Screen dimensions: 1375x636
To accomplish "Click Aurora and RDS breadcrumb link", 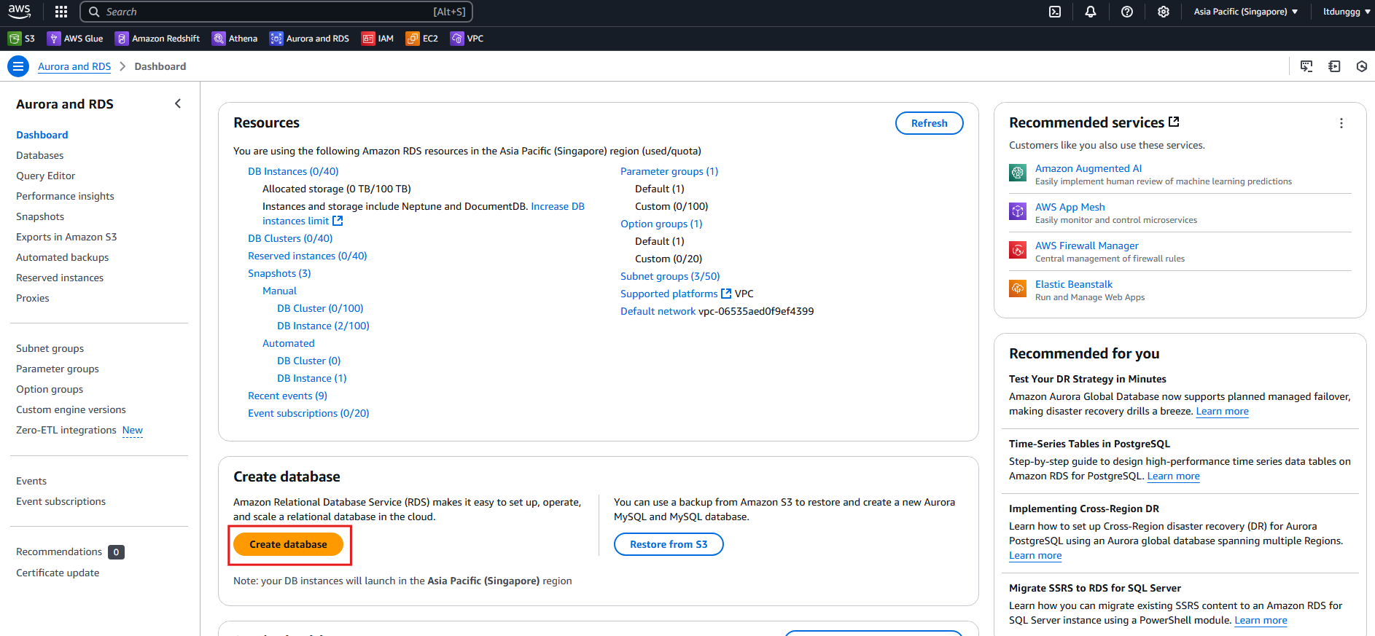I will 74,66.
